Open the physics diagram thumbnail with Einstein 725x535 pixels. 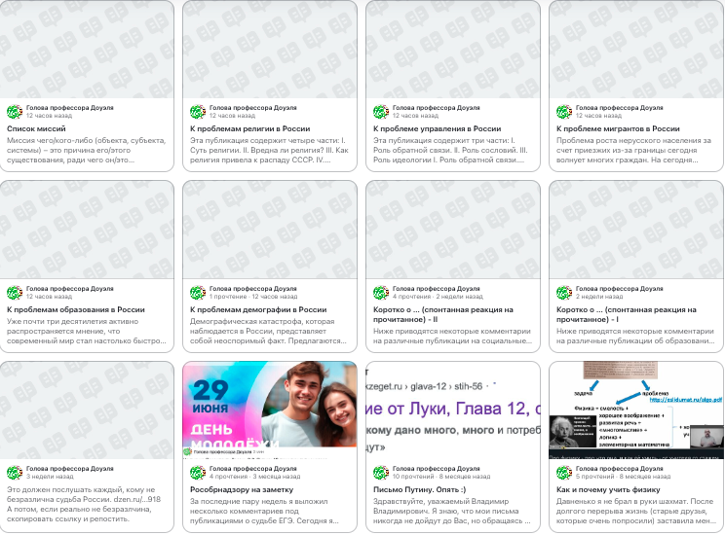tap(636, 410)
